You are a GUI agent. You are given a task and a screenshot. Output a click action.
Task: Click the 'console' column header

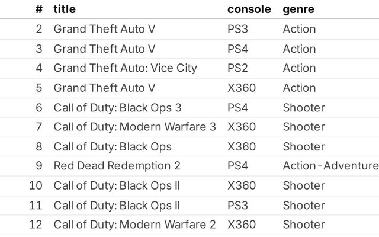tap(249, 9)
